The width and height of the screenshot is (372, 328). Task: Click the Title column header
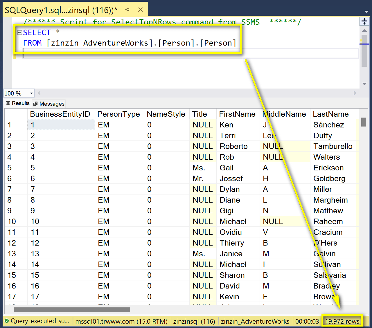(203, 114)
